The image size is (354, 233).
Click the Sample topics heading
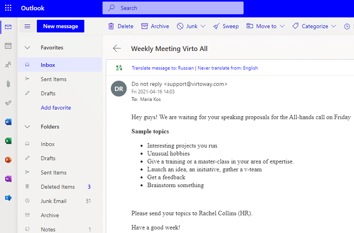(x=150, y=131)
